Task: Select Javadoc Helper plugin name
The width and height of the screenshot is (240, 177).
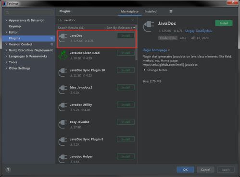Action: [81, 156]
